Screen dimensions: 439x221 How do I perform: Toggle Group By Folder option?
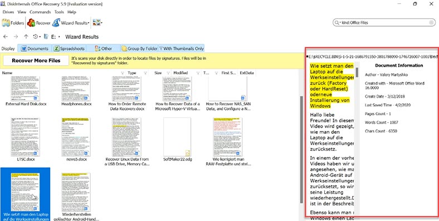click(x=139, y=48)
